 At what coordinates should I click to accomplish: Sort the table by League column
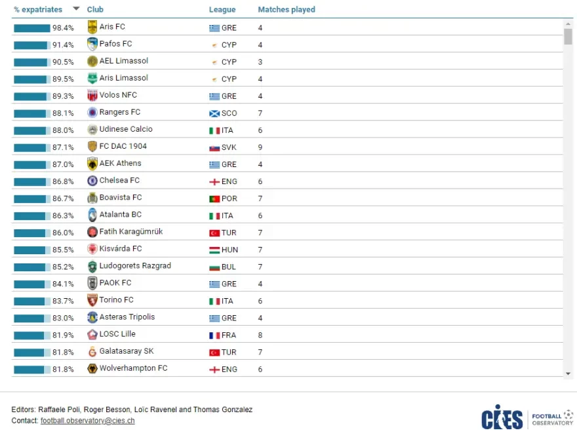click(x=222, y=10)
